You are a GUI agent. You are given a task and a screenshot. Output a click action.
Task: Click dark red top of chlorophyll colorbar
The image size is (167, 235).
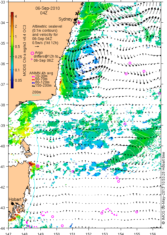click(x=12, y=13)
